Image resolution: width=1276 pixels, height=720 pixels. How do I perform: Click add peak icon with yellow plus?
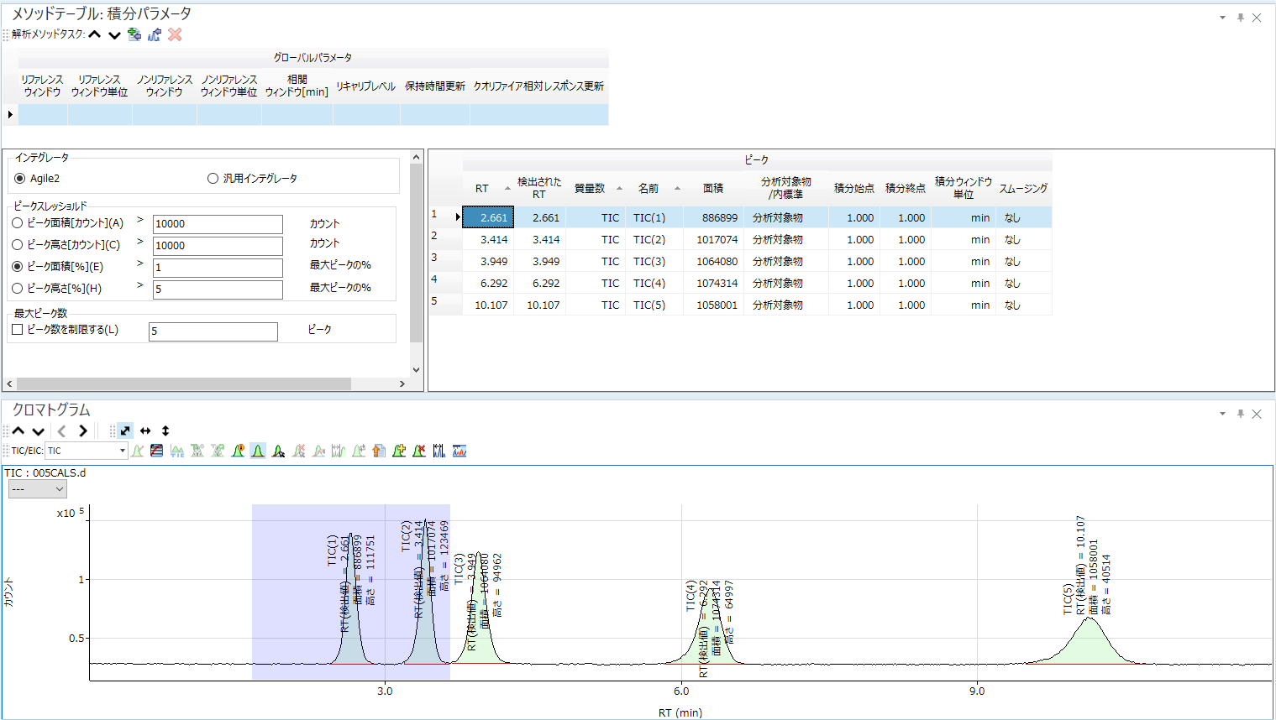pyautogui.click(x=399, y=451)
